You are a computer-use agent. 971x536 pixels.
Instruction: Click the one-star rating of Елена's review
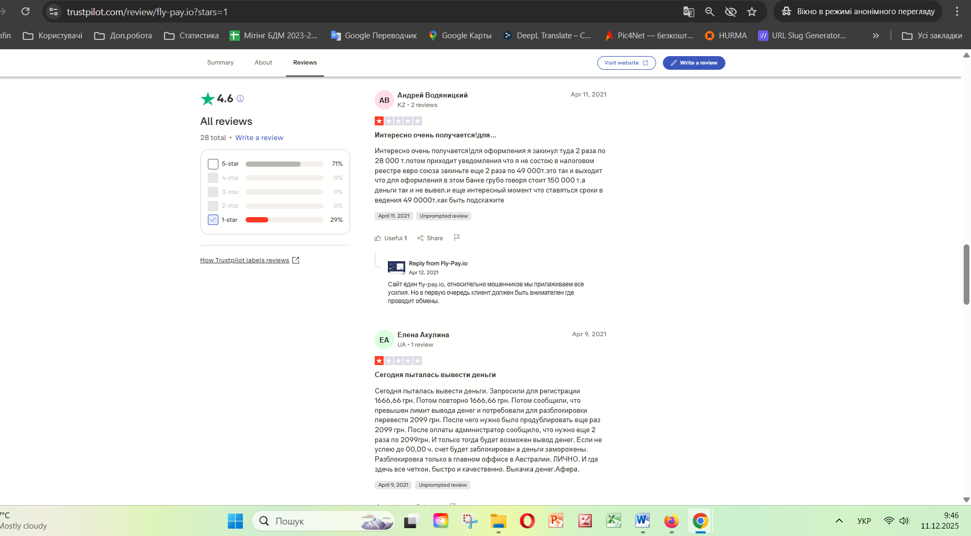pyautogui.click(x=398, y=361)
